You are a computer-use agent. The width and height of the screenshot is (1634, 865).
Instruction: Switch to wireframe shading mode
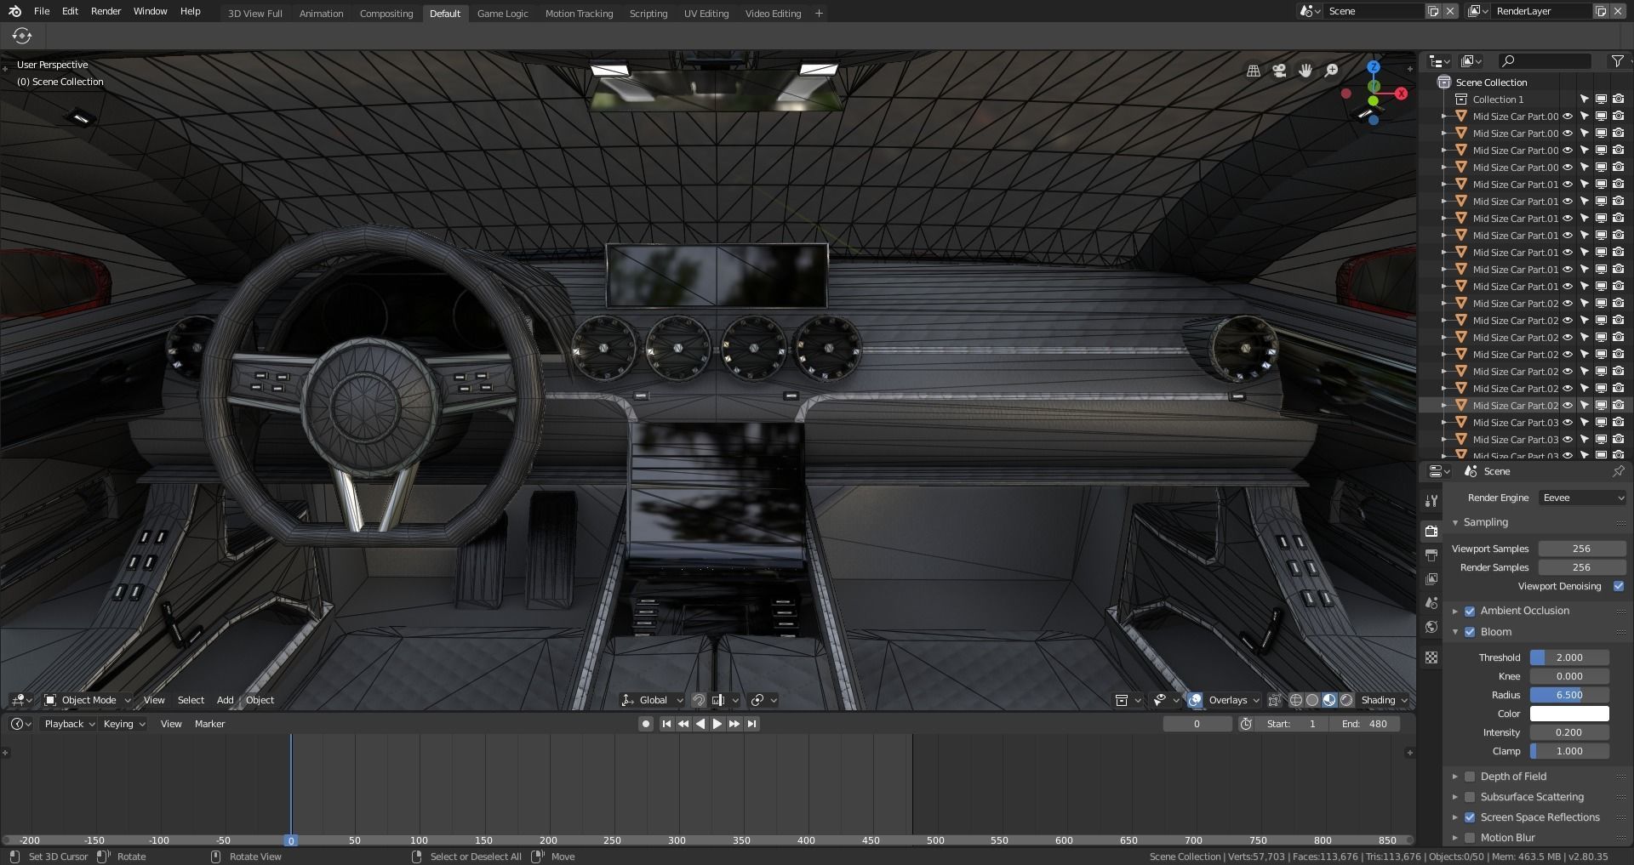pyautogui.click(x=1296, y=700)
